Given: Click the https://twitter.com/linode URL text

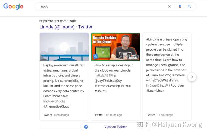Looking at the screenshot, I should point(58,21).
